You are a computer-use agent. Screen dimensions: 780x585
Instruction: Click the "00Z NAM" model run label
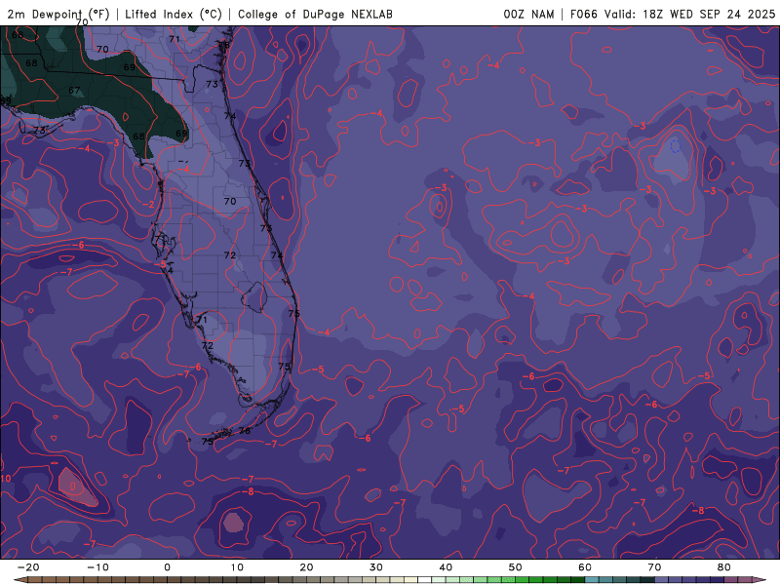coord(528,14)
